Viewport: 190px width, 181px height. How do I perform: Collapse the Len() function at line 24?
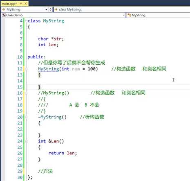[x=26, y=141]
